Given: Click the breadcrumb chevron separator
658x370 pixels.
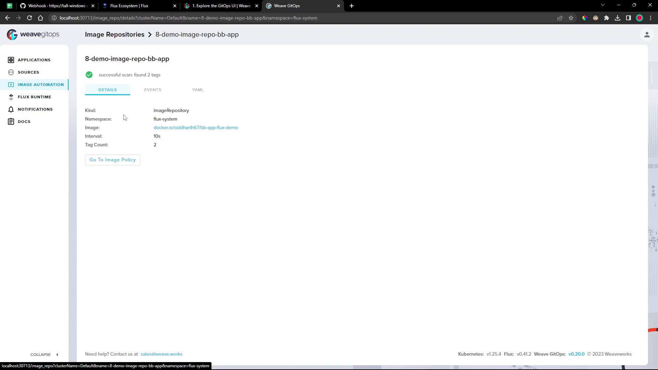Looking at the screenshot, I should tap(150, 35).
